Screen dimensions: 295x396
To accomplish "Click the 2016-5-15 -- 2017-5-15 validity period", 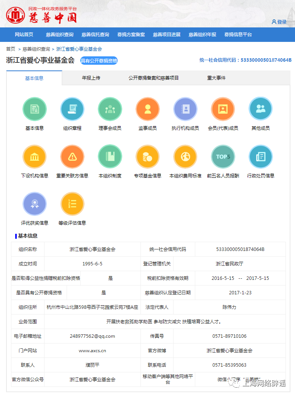I will click(240, 278).
